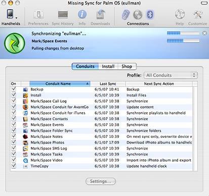Select the USB cradle connection icon

(126, 15)
